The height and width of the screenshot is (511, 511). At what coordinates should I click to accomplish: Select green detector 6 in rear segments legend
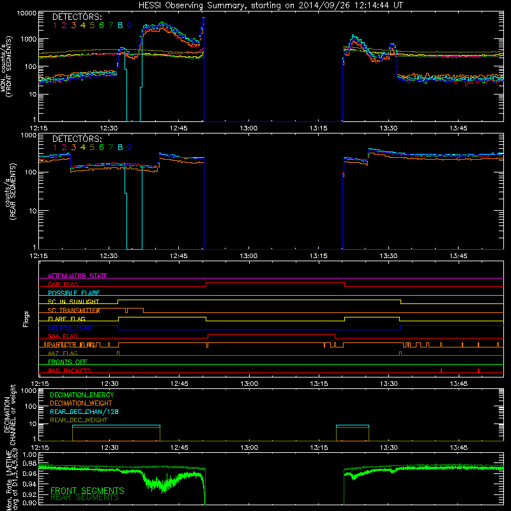point(102,148)
